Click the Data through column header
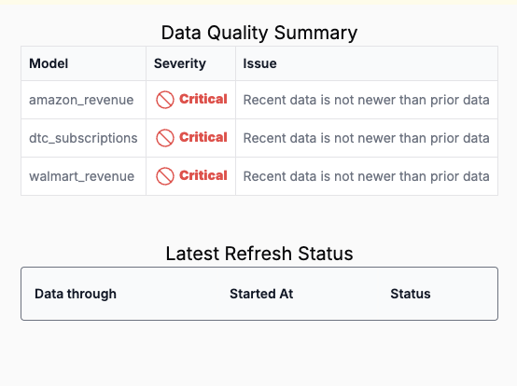Image resolution: width=517 pixels, height=386 pixels. click(x=76, y=294)
